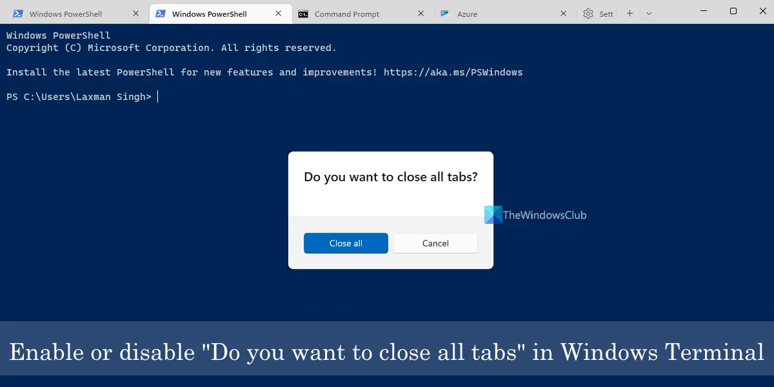Close the Azure tab
The height and width of the screenshot is (387, 774).
[x=564, y=14]
